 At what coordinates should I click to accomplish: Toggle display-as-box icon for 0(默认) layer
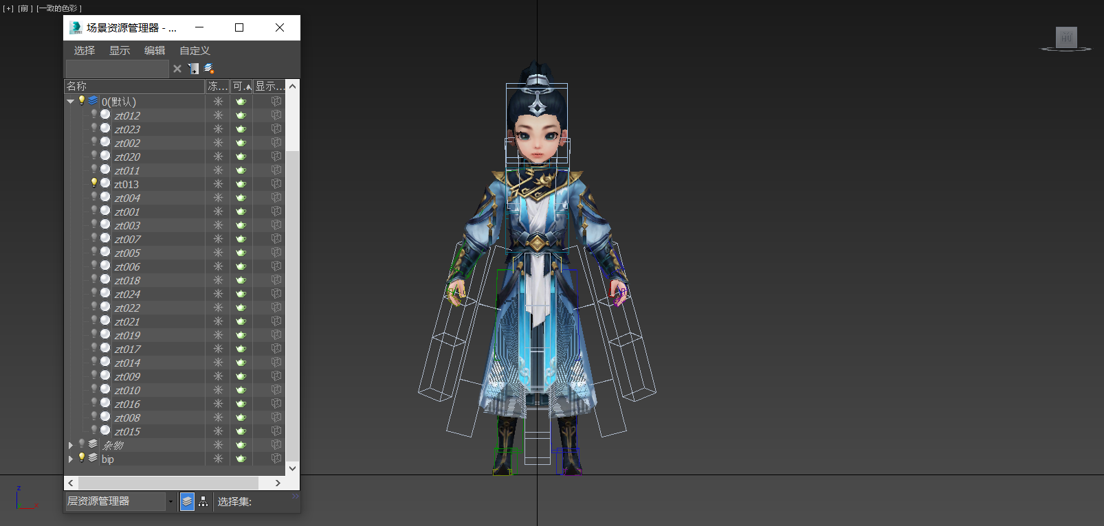[276, 102]
